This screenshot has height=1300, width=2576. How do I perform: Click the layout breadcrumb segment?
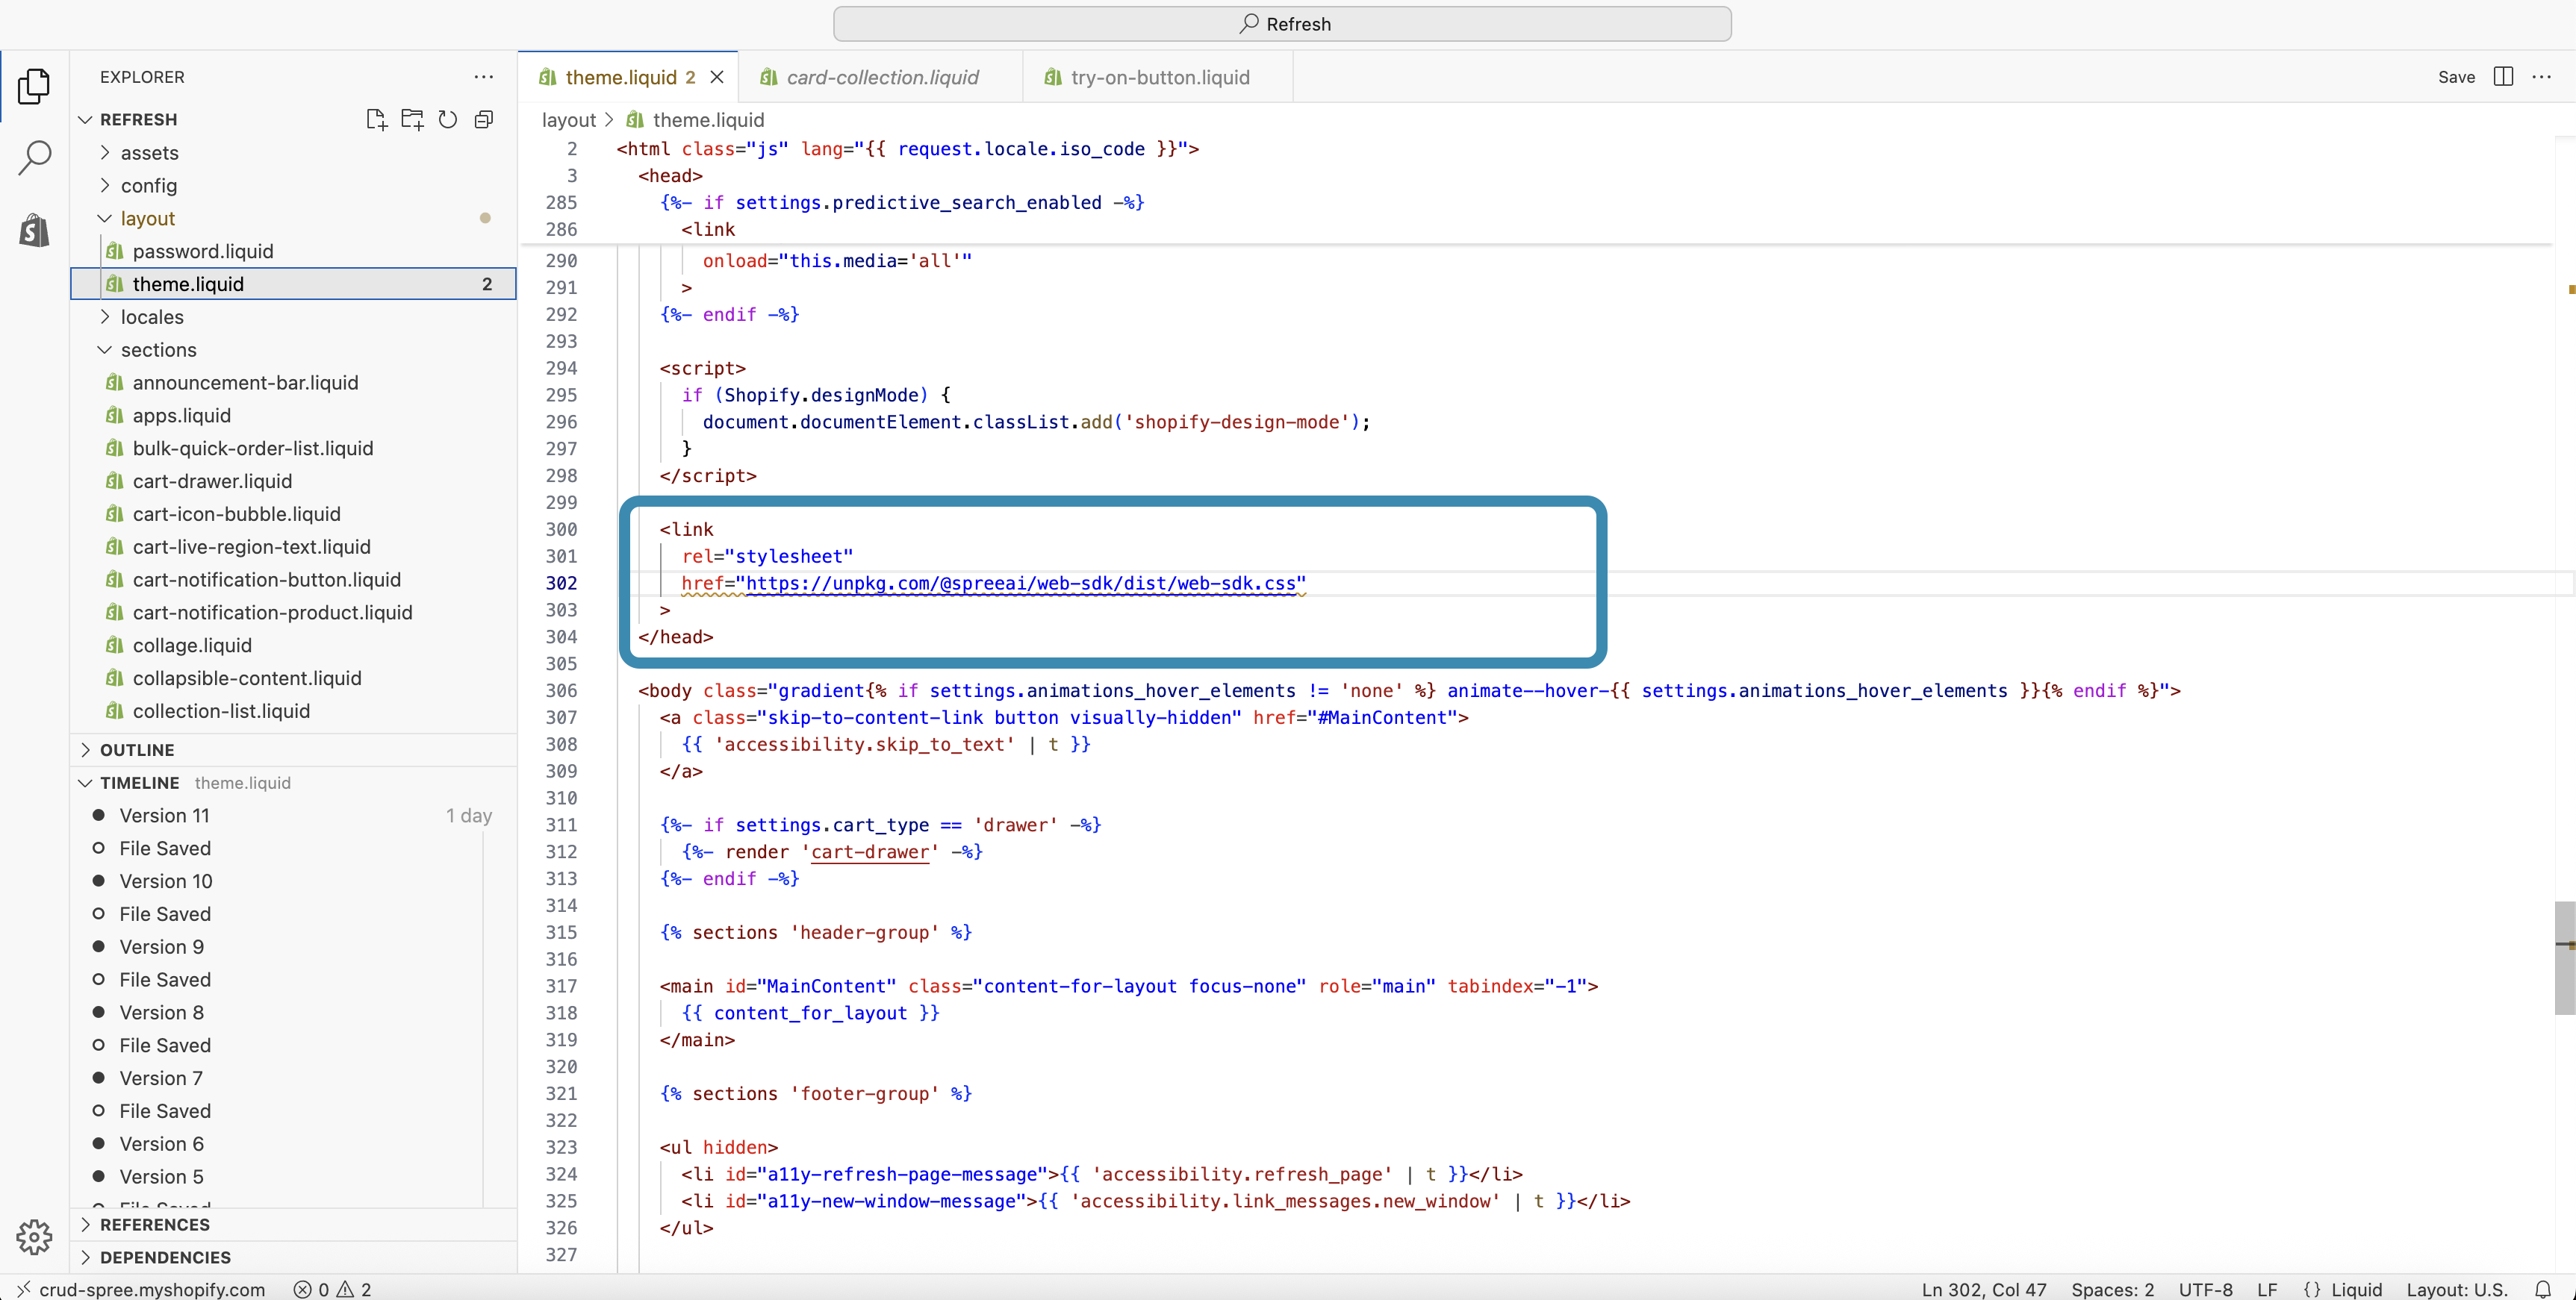point(568,120)
